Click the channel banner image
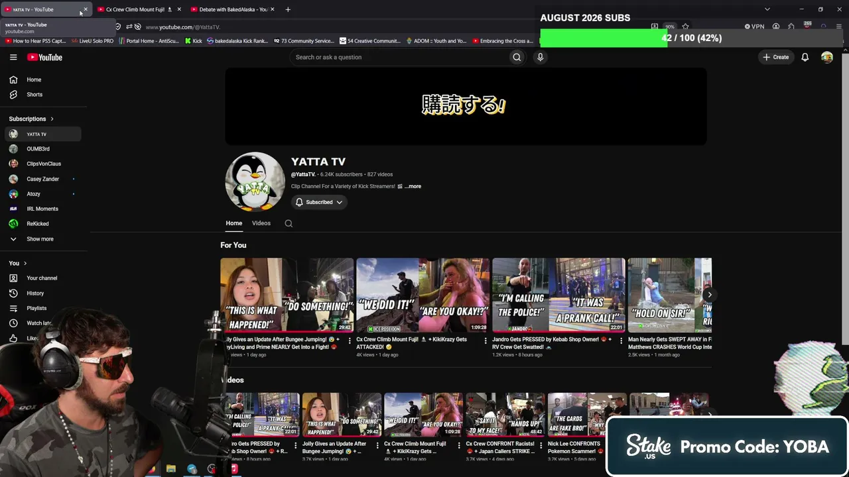The width and height of the screenshot is (849, 477). pyautogui.click(x=466, y=106)
